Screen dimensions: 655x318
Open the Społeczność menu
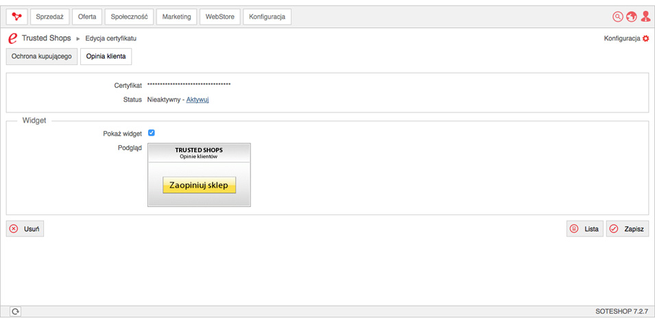point(129,16)
